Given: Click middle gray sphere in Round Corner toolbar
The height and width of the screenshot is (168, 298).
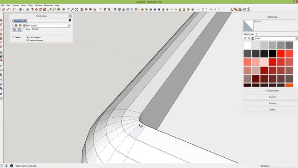Looking at the screenshot, I should point(20,25).
